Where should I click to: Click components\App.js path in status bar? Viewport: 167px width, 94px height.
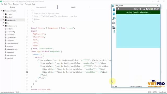7,92
